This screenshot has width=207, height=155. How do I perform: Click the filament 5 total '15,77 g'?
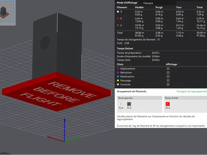tap(201, 21)
